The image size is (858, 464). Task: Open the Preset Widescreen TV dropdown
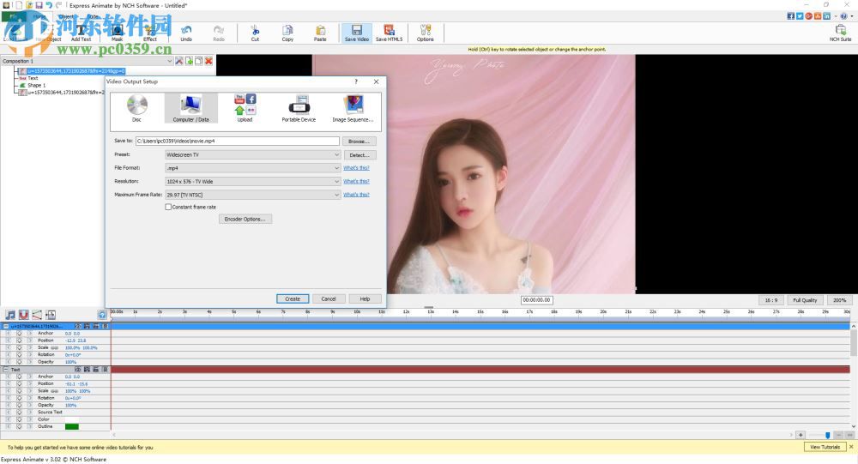click(252, 155)
